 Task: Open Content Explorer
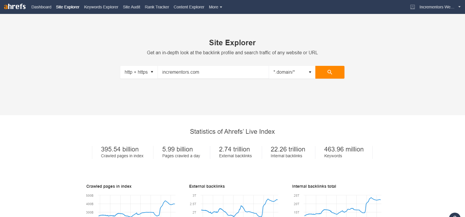pos(189,7)
